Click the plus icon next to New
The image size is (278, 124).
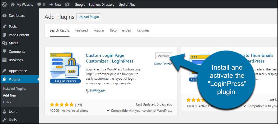click(x=51, y=5)
